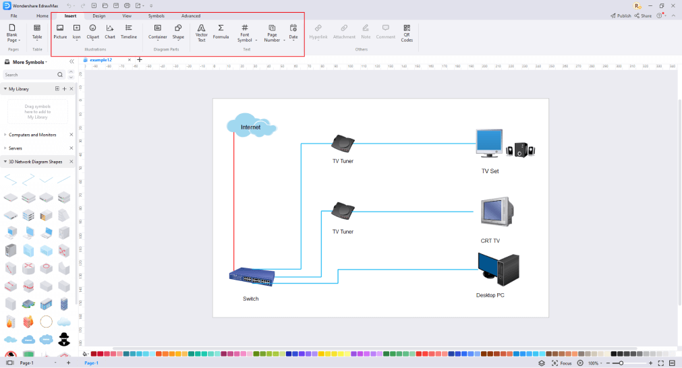Pick the first red color swatch
The height and width of the screenshot is (368, 682).
pyautogui.click(x=94, y=354)
